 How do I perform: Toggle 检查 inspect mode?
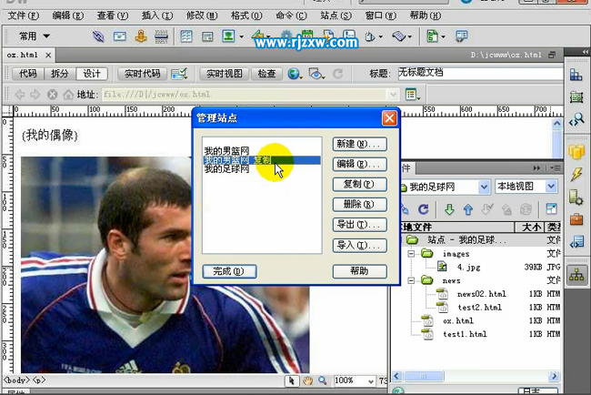pos(266,74)
